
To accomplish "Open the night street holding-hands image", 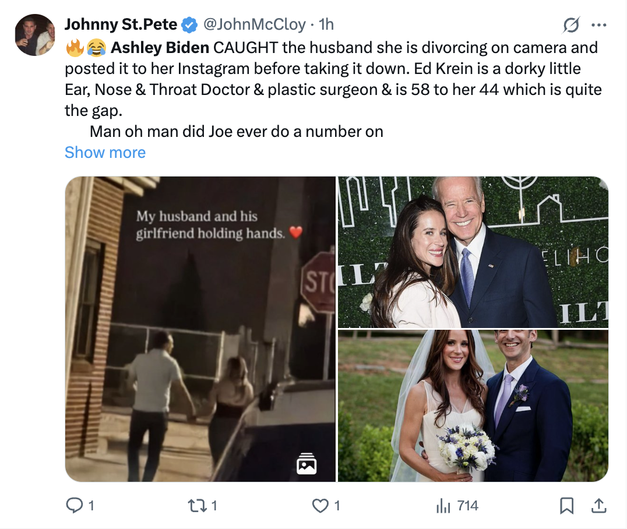I will [200, 329].
